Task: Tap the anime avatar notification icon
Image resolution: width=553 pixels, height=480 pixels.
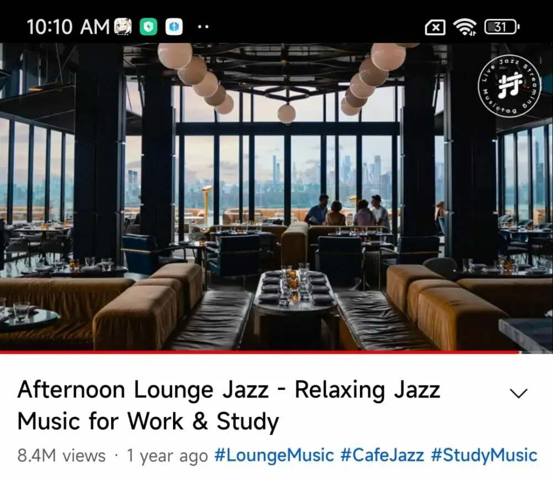Action: (123, 27)
